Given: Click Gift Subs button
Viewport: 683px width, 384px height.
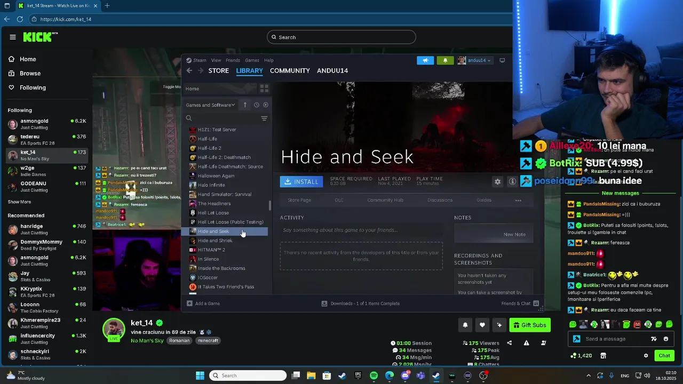Looking at the screenshot, I should 530,325.
